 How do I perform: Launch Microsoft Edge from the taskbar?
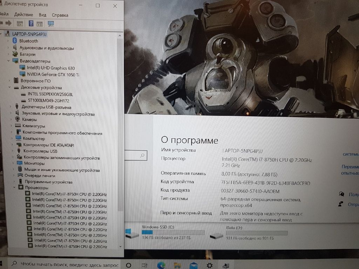tap(161, 265)
